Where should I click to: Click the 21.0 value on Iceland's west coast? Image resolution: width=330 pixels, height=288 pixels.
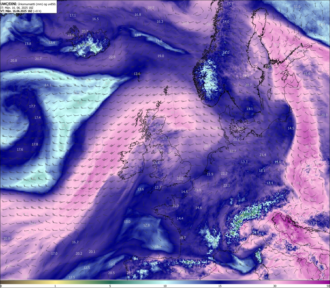tap(71, 35)
